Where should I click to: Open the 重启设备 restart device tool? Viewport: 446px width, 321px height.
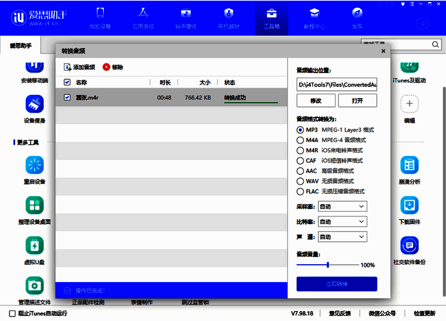[35, 166]
